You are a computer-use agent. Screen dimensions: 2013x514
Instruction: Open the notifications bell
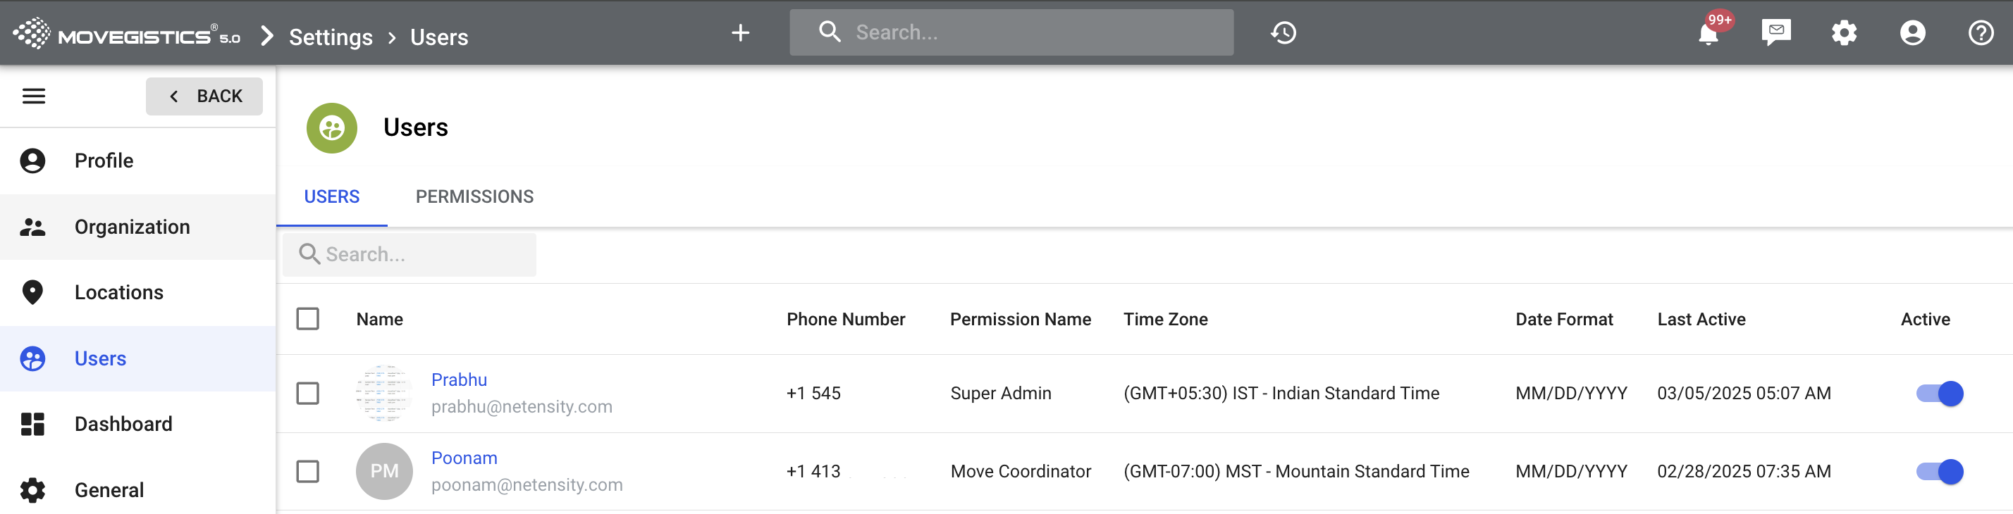point(1709,34)
